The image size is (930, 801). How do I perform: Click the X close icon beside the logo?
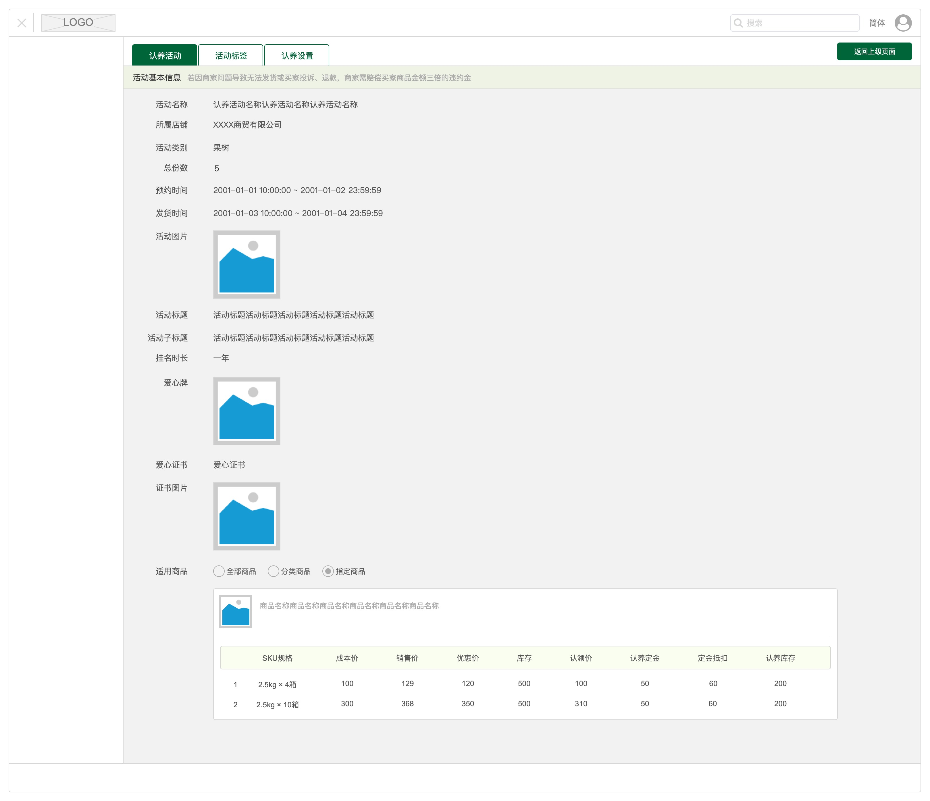click(x=22, y=23)
